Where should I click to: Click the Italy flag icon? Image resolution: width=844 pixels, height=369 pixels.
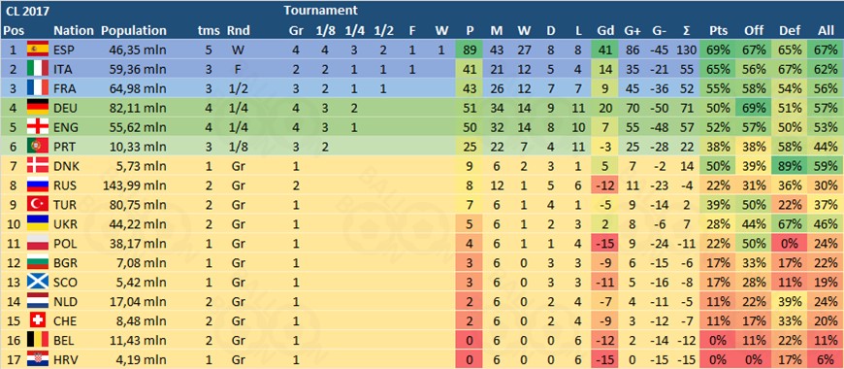click(38, 70)
